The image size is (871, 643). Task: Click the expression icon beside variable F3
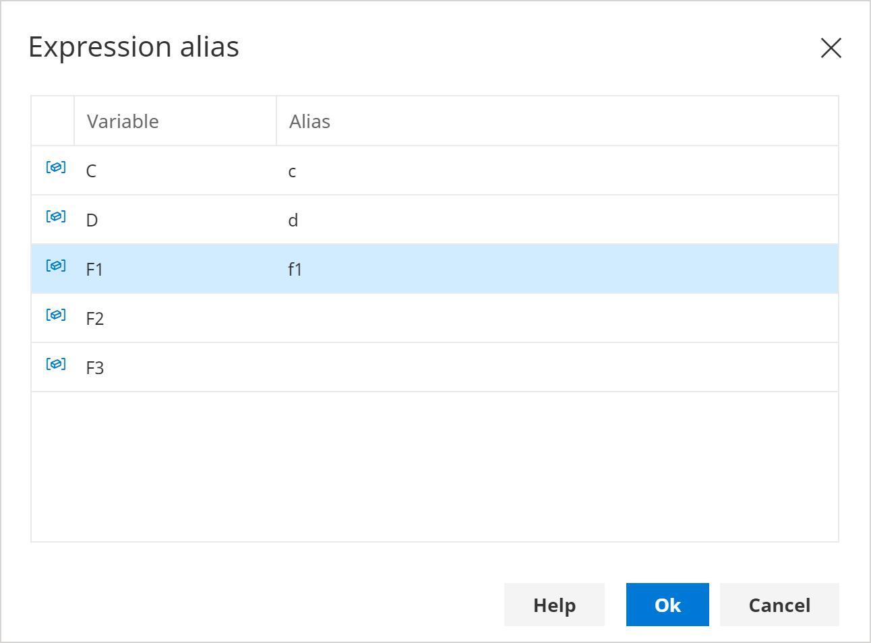55,364
